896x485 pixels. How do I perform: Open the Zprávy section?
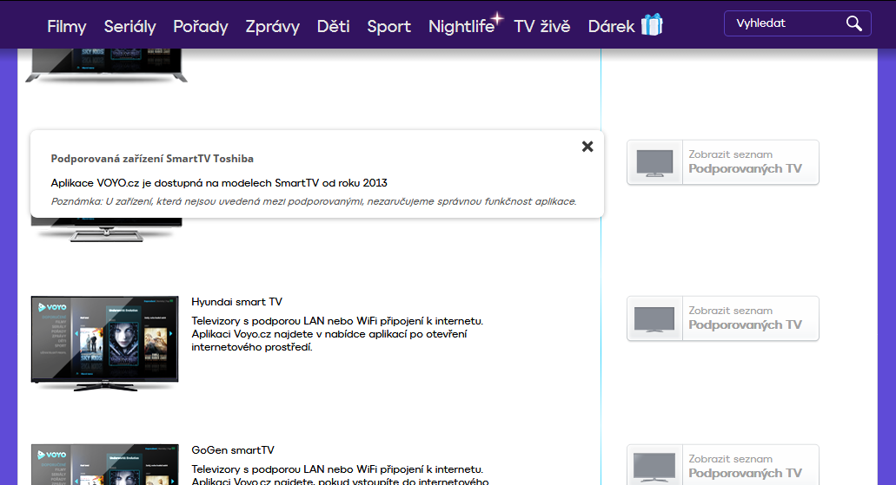point(273,26)
